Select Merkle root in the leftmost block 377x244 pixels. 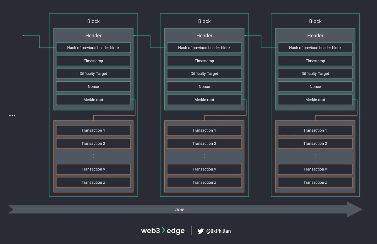(93, 100)
